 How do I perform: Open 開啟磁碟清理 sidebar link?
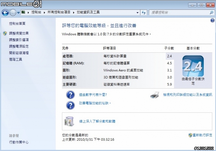coord(19,53)
